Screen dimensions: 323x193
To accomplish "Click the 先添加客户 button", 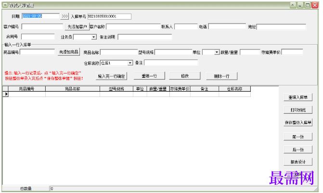I will (77, 27).
